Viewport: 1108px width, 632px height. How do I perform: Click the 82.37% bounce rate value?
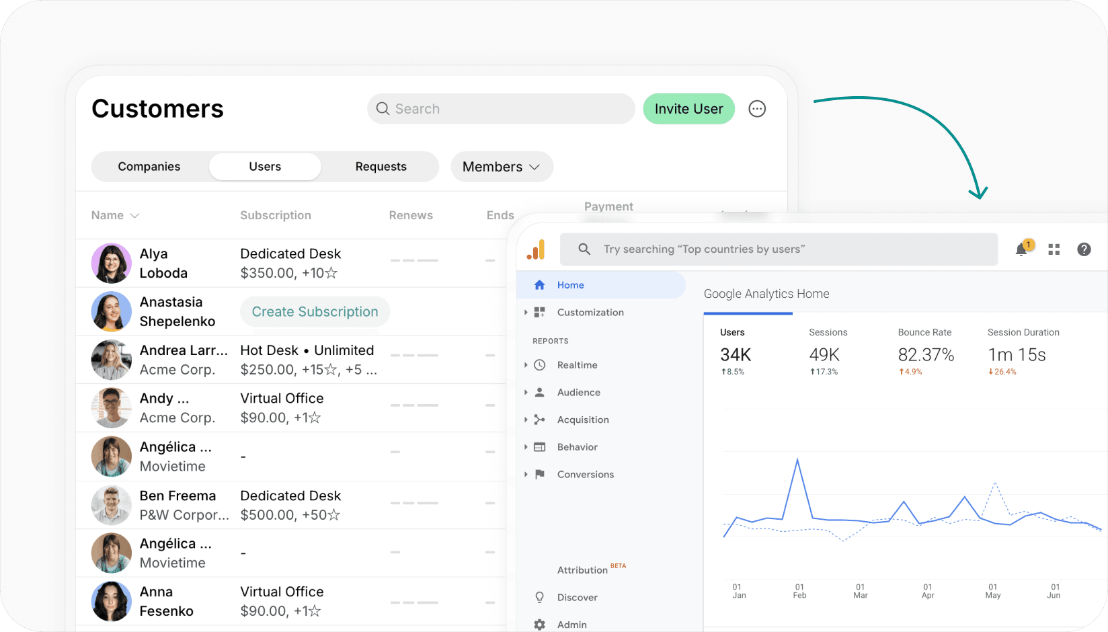point(926,355)
